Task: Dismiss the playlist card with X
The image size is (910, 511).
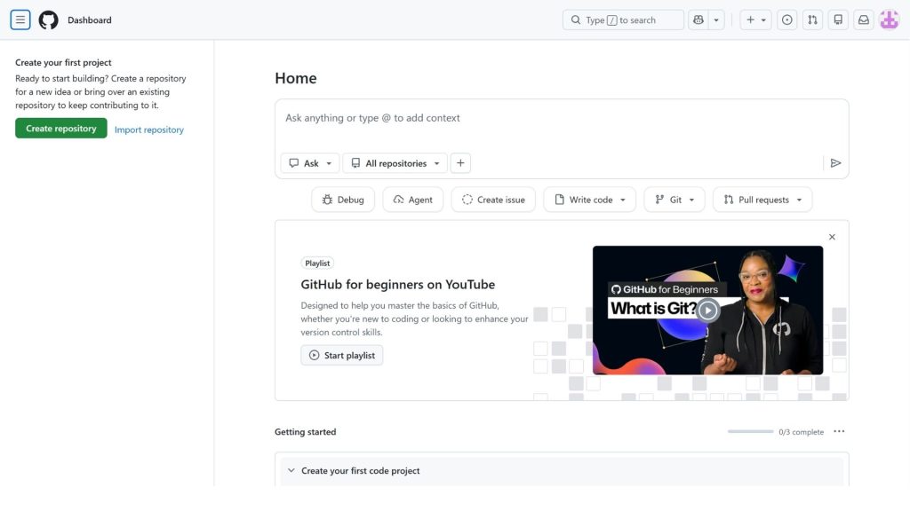Action: (832, 237)
